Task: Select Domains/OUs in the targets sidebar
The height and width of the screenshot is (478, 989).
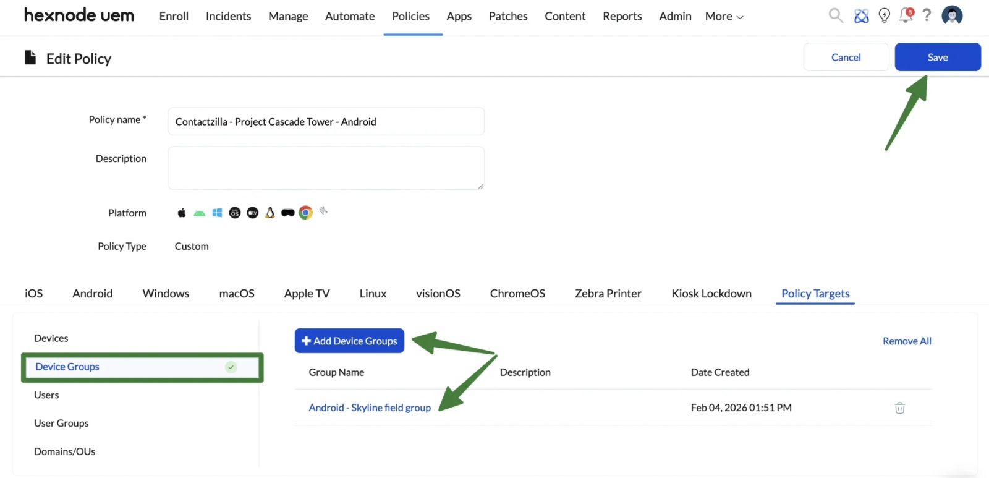Action: click(65, 452)
